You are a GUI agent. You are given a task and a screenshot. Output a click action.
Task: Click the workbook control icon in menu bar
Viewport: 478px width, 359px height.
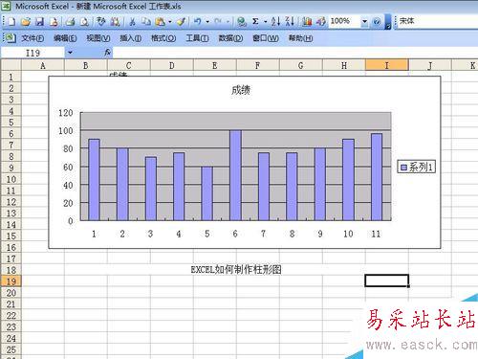[x=10, y=38]
